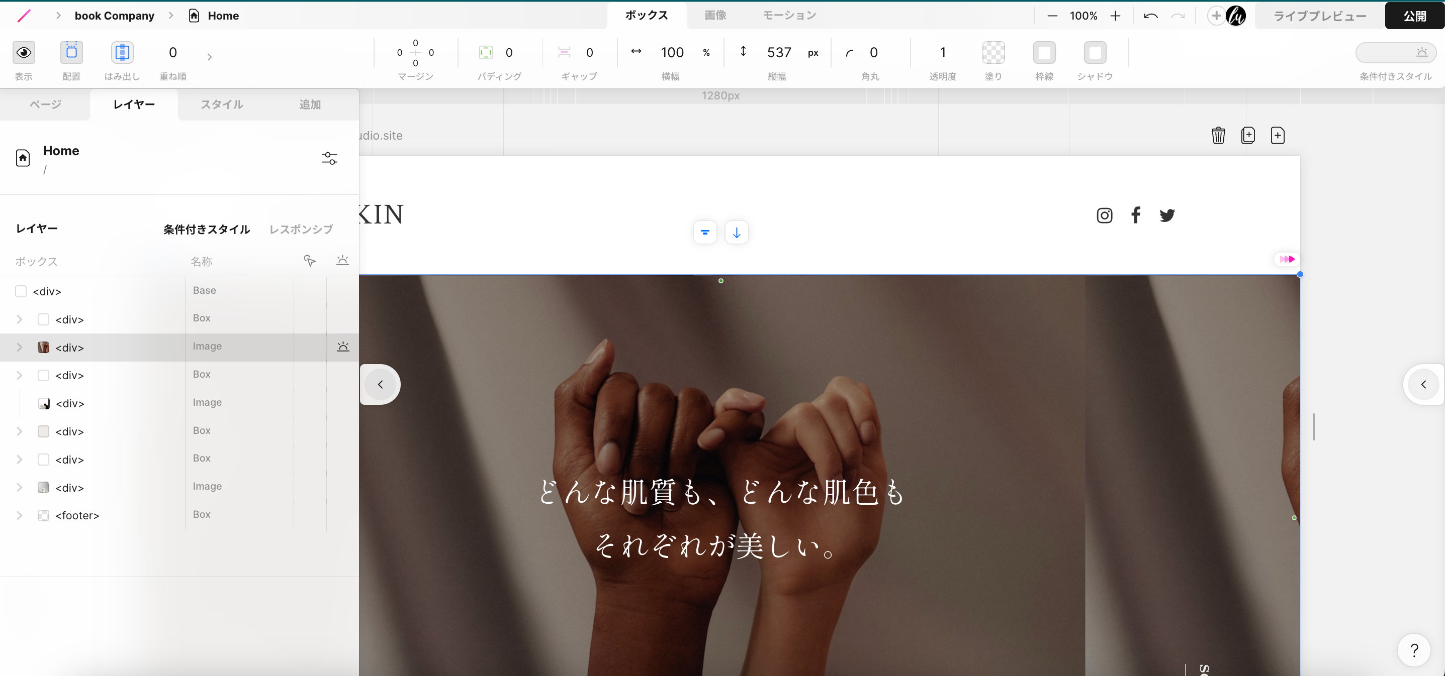Click the height (縦幅) arrows icon
The height and width of the screenshot is (676, 1445).
tap(743, 52)
